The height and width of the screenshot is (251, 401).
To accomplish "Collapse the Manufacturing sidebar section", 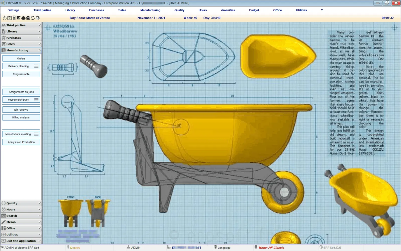I will tap(39, 50).
